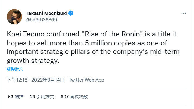The image size is (194, 109).
Task: View the 607 喜欢次数 likes list
Action: point(74,97)
